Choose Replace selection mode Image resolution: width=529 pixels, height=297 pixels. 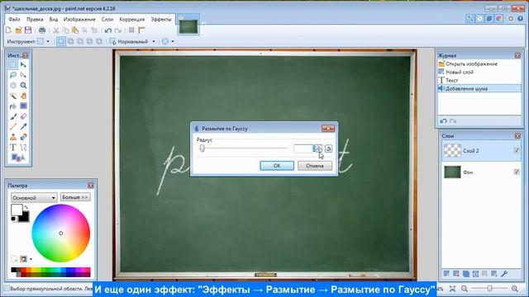tap(61, 41)
